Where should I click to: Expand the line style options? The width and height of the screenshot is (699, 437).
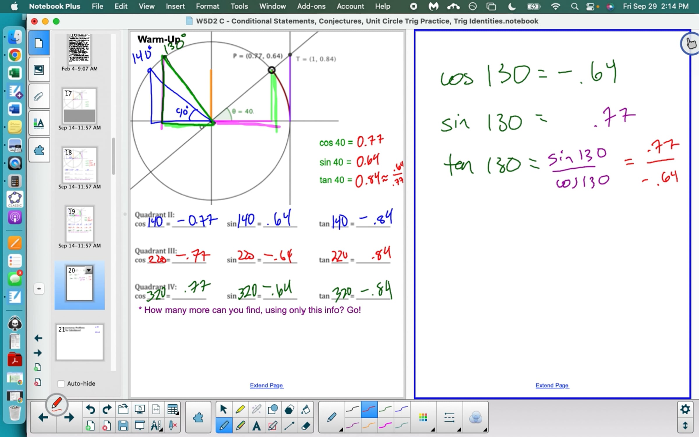tap(449, 418)
